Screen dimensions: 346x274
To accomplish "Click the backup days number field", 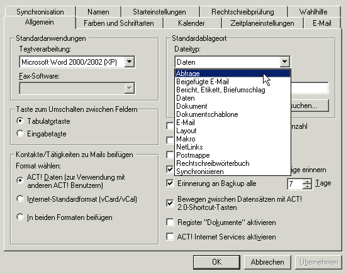I will (295, 184).
